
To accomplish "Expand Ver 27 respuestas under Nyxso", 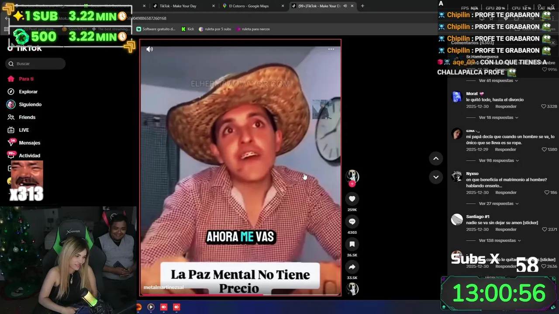I will (x=498, y=204).
